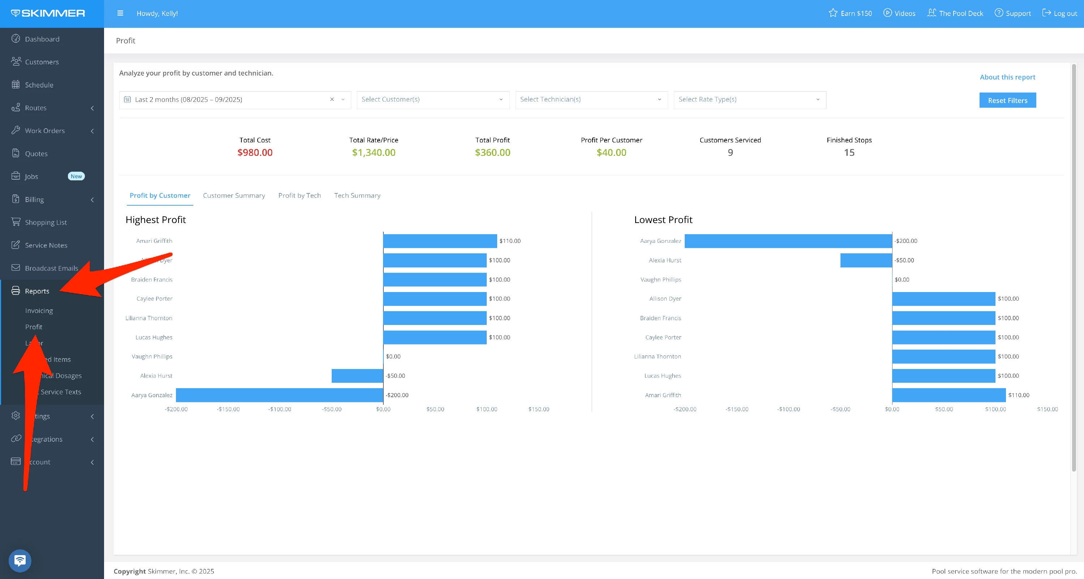Image resolution: width=1084 pixels, height=579 pixels.
Task: Open the chat support bubble icon
Action: pos(20,561)
